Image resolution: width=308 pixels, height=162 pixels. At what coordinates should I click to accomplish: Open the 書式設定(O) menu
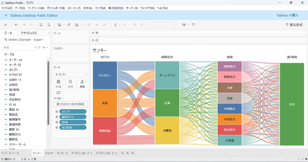[x=116, y=8]
